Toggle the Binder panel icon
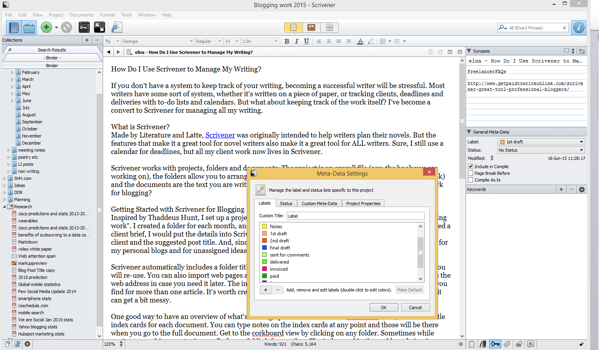599x350 pixels. click(x=13, y=27)
